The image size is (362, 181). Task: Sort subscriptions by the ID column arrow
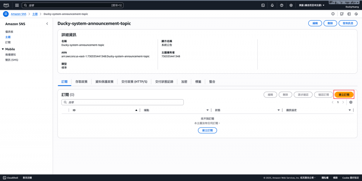tap(136, 110)
